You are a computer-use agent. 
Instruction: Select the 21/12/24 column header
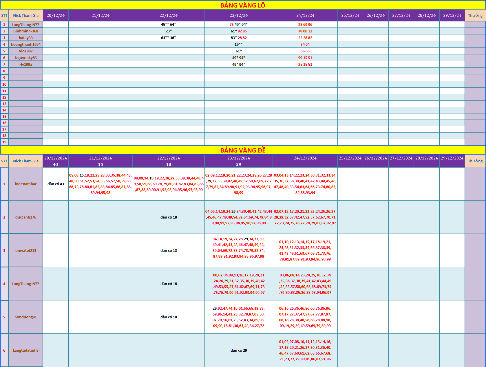pos(101,15)
